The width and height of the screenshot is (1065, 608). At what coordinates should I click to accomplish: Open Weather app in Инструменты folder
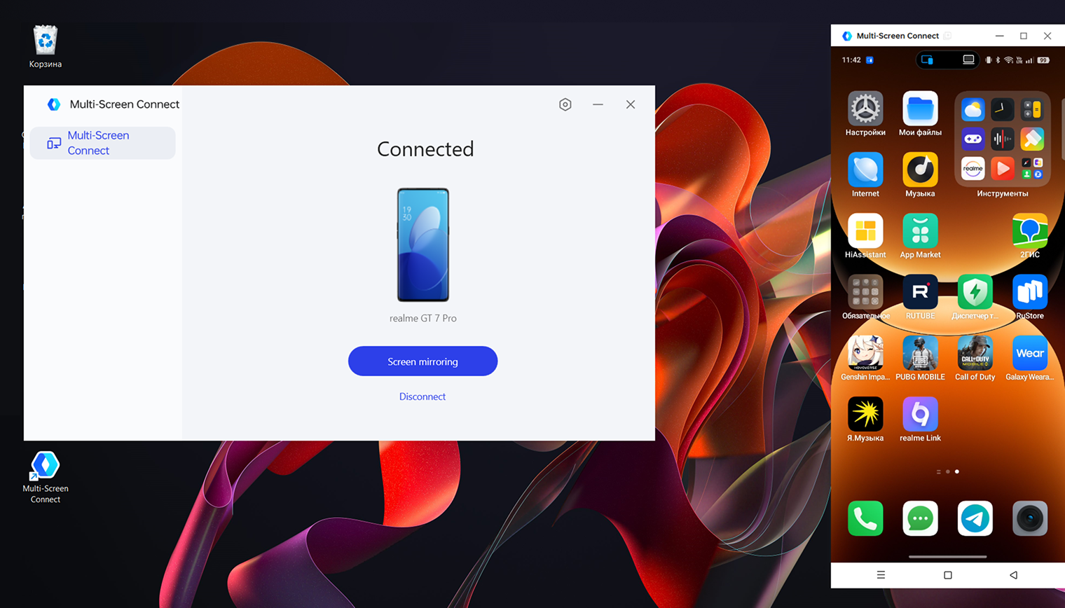tap(973, 109)
